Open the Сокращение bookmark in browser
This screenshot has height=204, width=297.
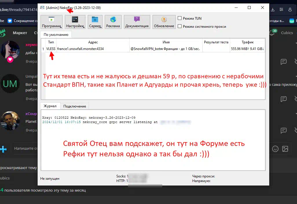(22, 21)
